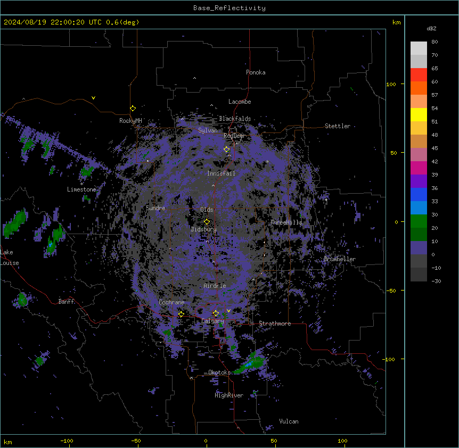The image size is (459, 448).
Task: Select the Lacombe label
Action: tap(240, 102)
